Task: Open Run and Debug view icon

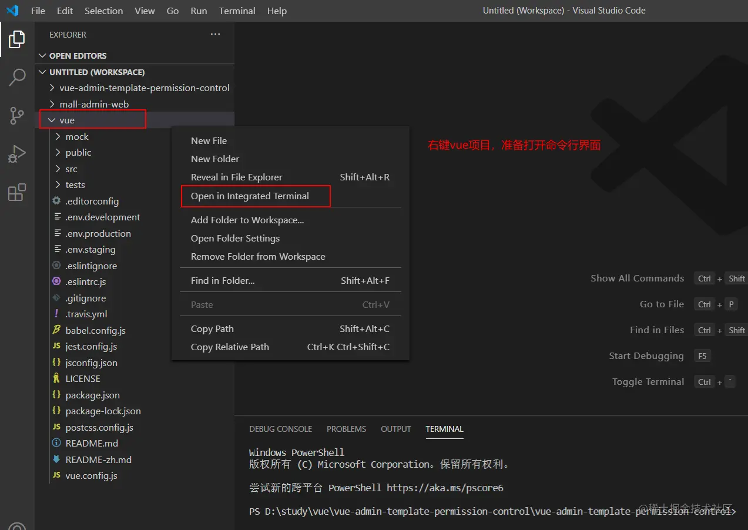Action: pos(17,154)
